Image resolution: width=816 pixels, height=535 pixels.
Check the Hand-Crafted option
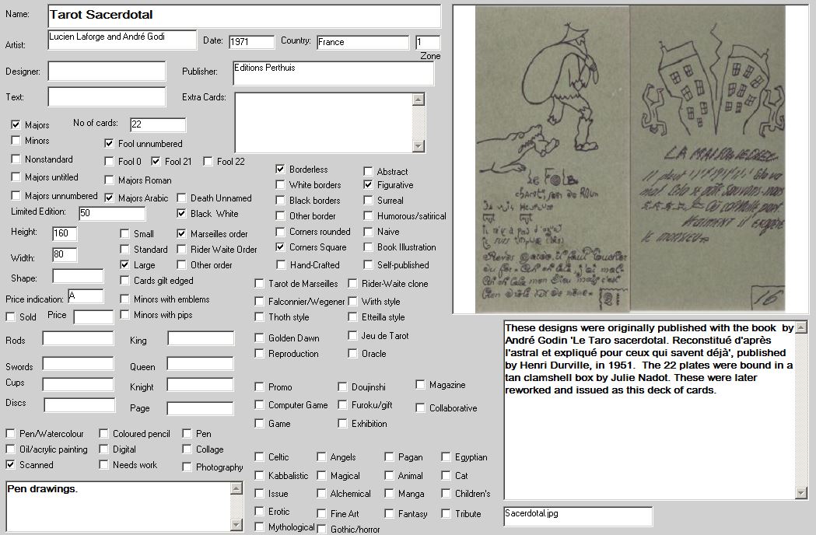coord(281,265)
